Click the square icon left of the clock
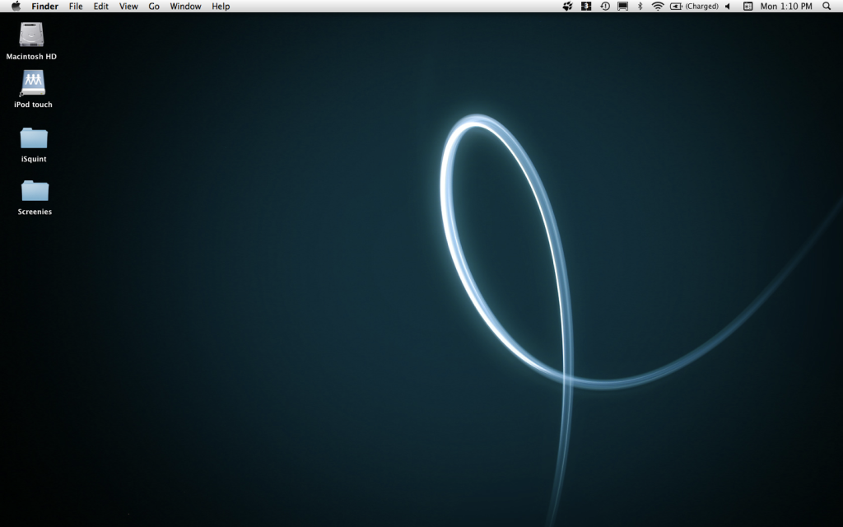 [x=748, y=7]
